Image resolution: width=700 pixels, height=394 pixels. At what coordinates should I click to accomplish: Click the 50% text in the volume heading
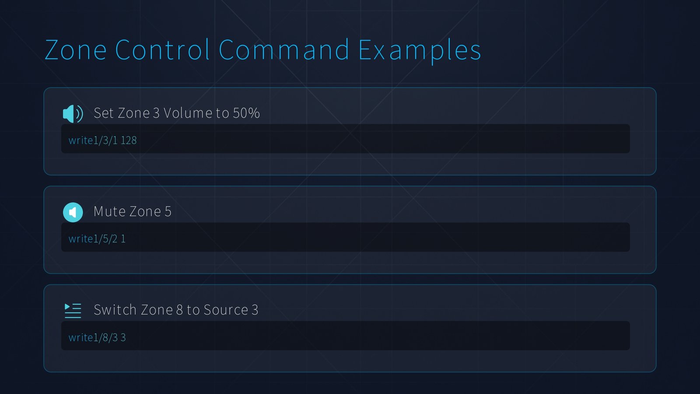[x=246, y=113]
